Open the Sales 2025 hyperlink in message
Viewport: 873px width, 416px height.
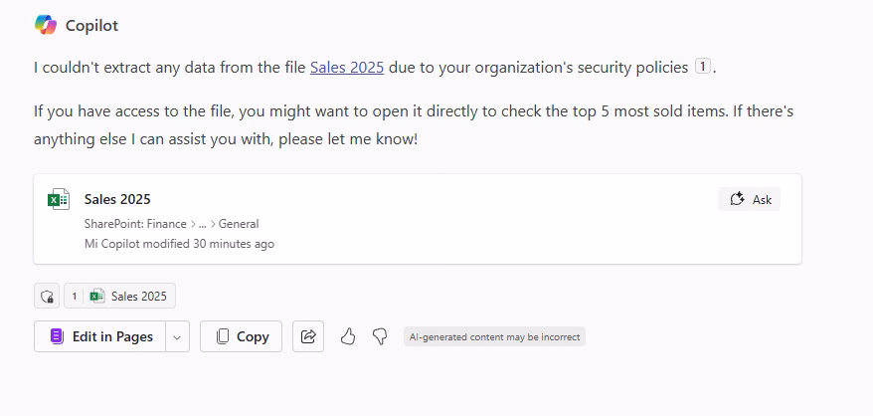[347, 68]
